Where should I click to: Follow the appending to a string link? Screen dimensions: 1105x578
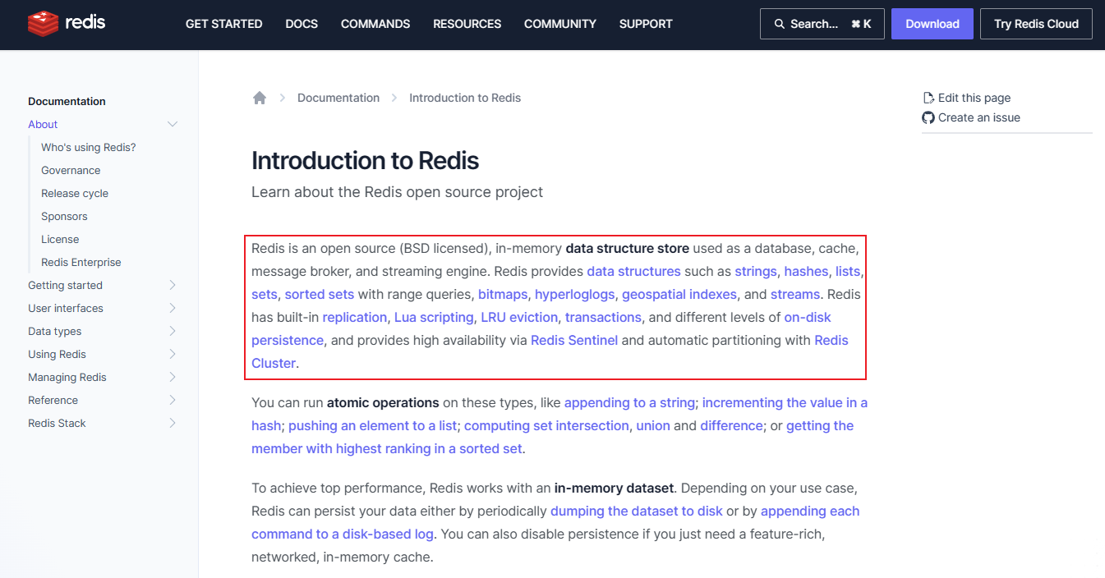[630, 402]
